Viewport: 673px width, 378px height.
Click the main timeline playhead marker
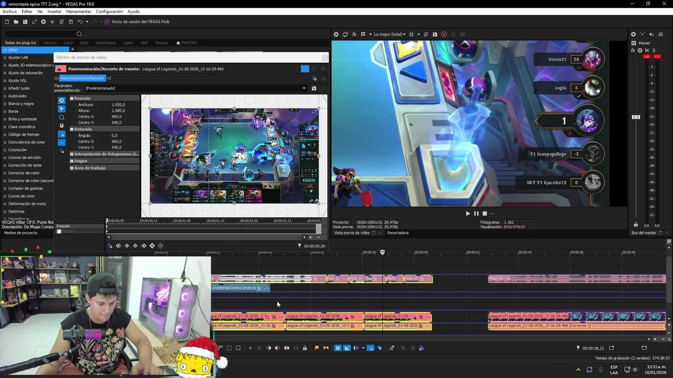[382, 253]
